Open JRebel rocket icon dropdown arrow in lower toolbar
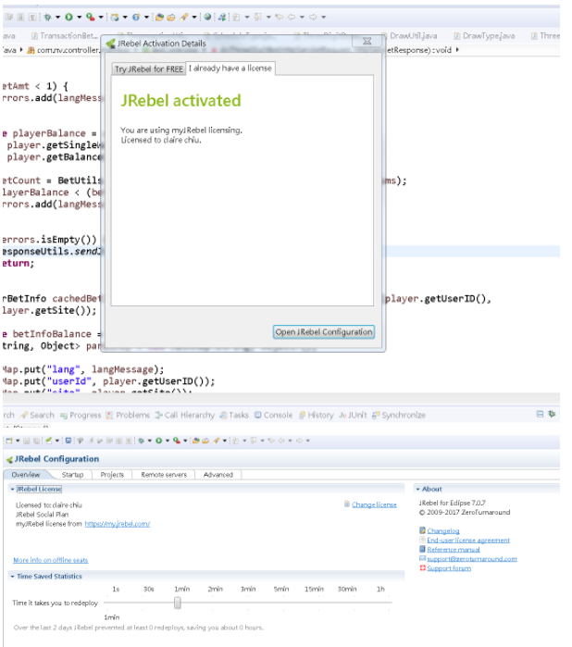The height and width of the screenshot is (647, 572). (57, 441)
